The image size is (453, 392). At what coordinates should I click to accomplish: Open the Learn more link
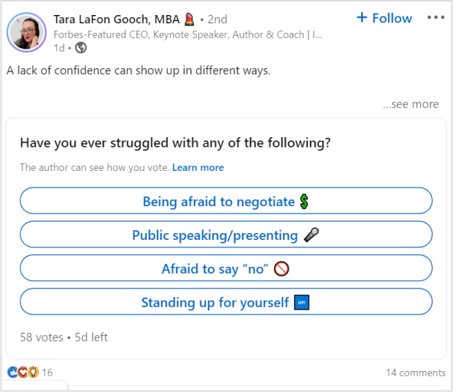coord(198,167)
